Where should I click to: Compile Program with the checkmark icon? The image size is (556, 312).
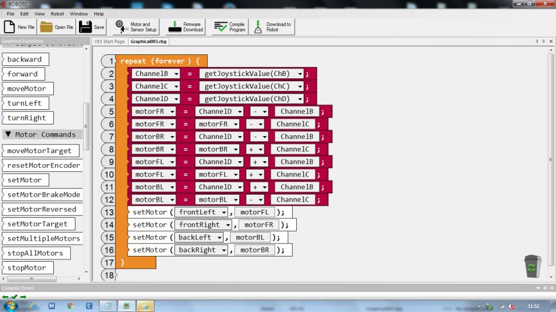220,27
